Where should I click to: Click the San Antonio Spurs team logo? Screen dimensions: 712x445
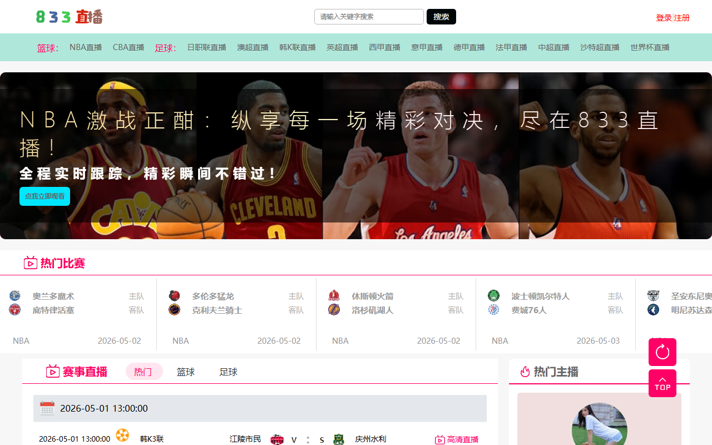653,296
